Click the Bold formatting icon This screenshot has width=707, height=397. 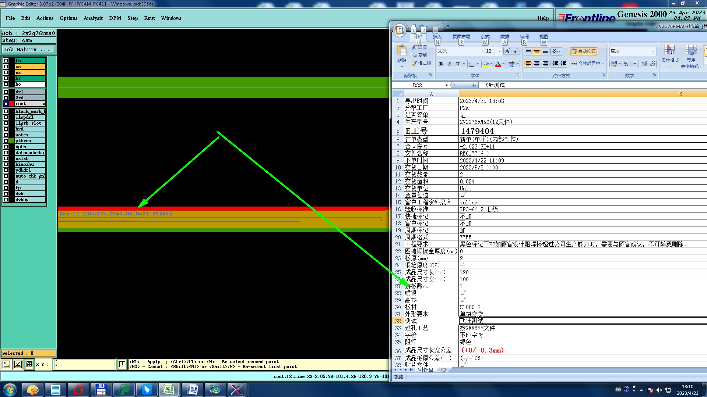point(441,64)
